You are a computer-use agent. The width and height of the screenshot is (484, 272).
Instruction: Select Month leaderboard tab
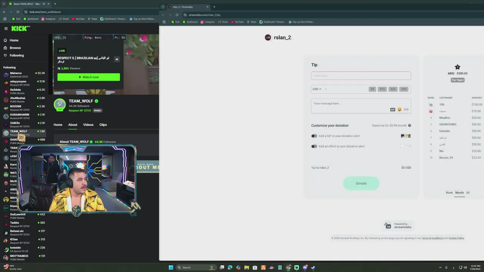pyautogui.click(x=459, y=193)
